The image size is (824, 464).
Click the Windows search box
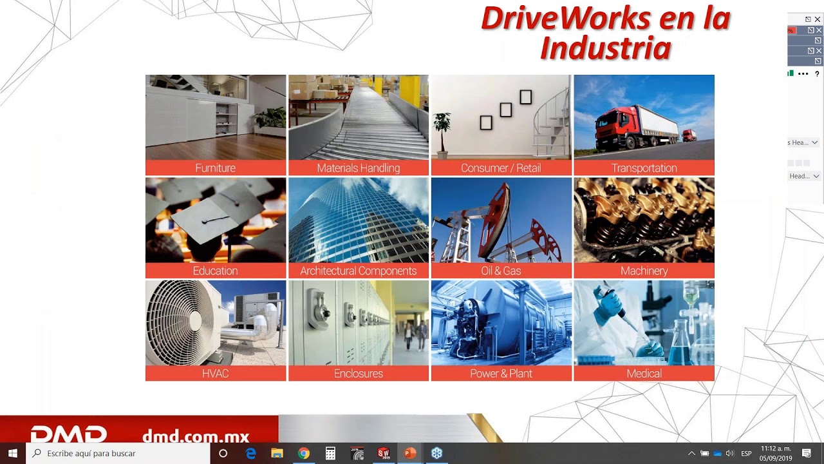(x=118, y=453)
